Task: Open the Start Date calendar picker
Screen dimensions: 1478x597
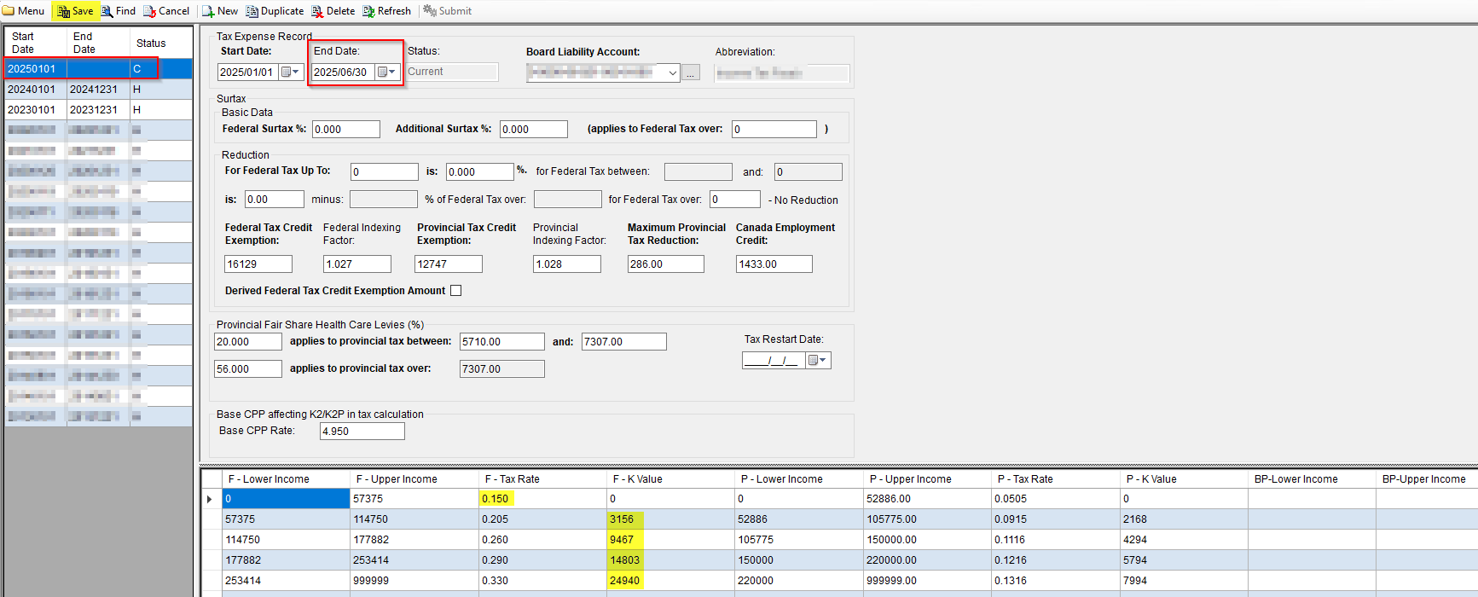Action: click(291, 72)
